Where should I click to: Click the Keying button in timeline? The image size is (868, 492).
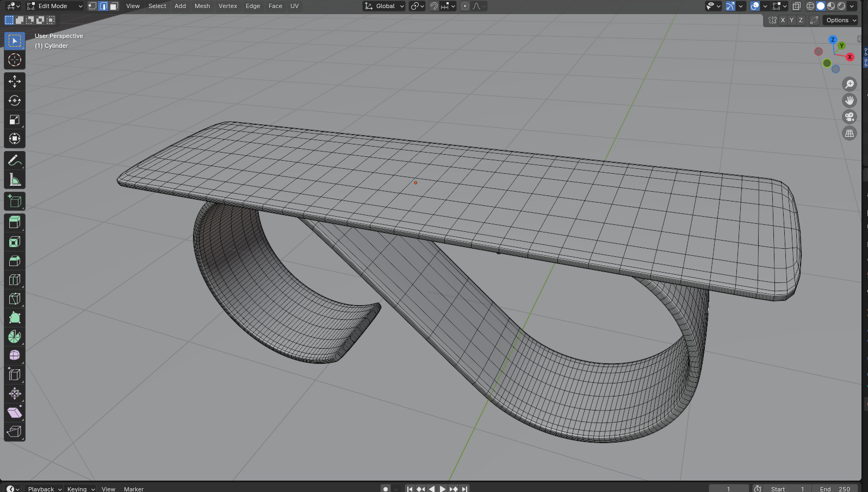[x=80, y=489]
